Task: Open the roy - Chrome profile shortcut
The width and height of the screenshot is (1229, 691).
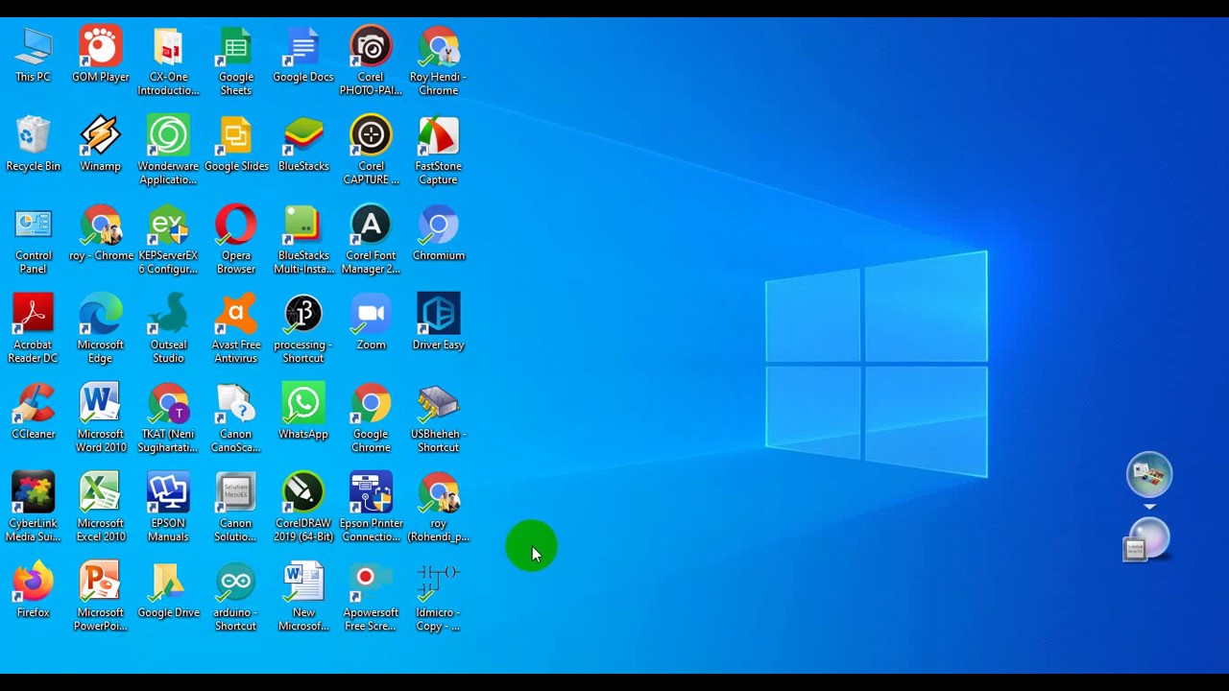Action: pyautogui.click(x=101, y=234)
